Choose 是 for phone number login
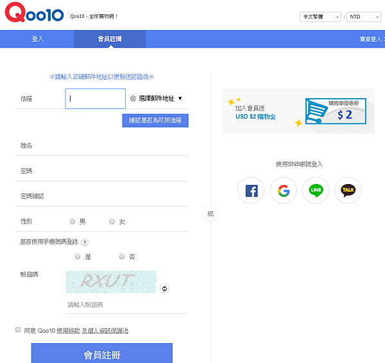 [78, 257]
